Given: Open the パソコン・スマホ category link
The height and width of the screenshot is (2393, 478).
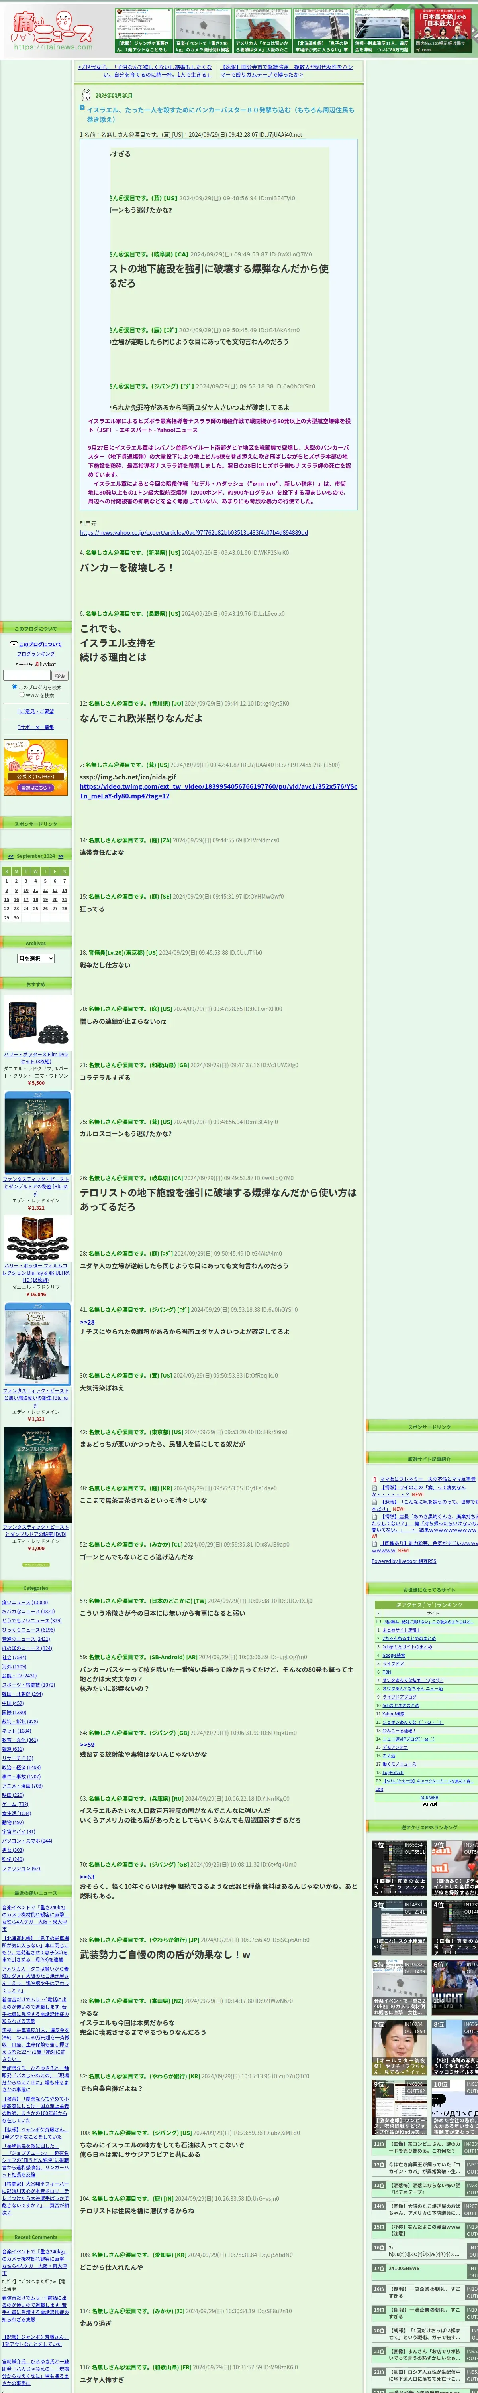Looking at the screenshot, I should tap(27, 1841).
